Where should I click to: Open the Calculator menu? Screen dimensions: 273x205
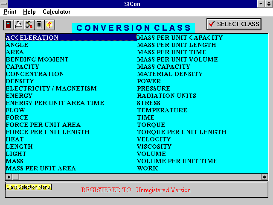click(x=56, y=12)
